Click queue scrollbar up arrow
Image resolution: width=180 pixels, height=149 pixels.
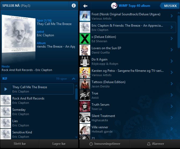click(76, 86)
